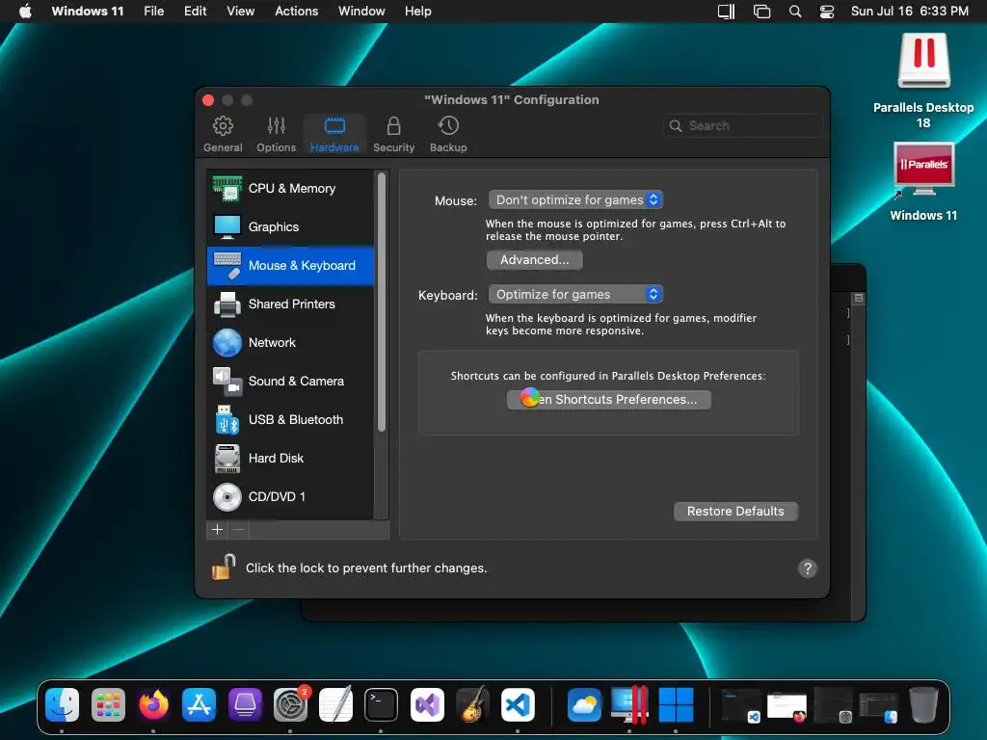Select CPU & Memory in sidebar
The image size is (987, 740).
291,188
